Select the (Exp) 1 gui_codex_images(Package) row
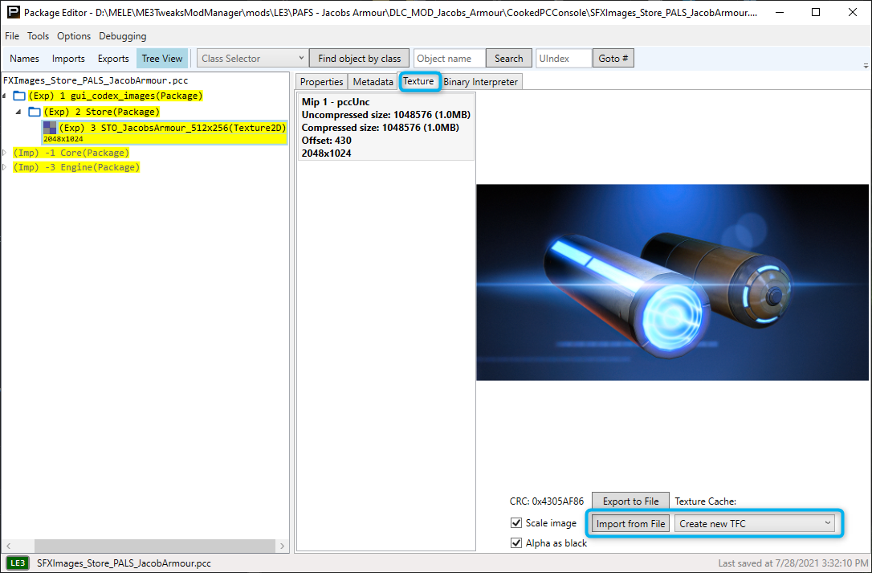Viewport: 872px width, 573px height. pyautogui.click(x=116, y=96)
